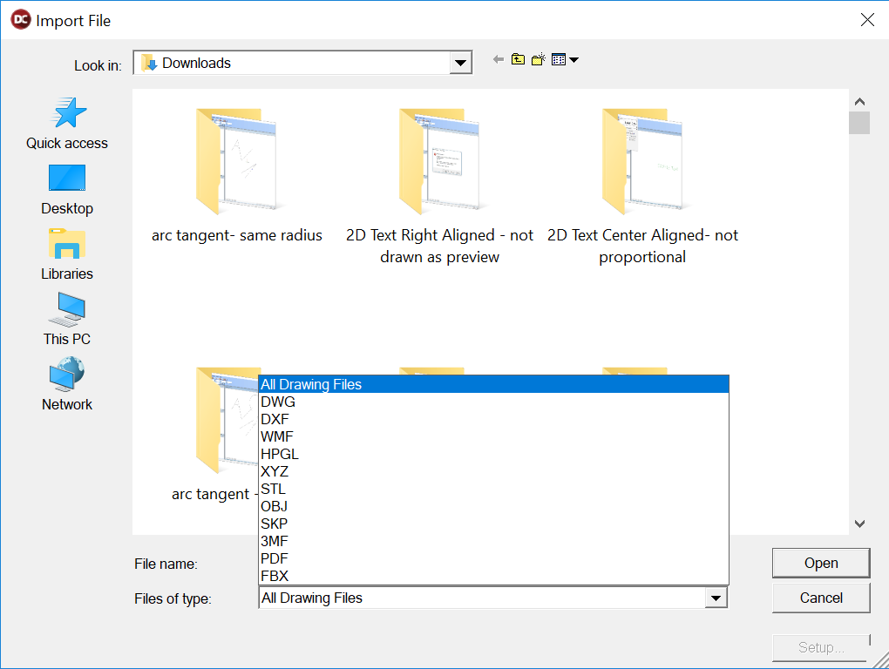Viewport: 889px width, 669px height.
Task: Click the scroll down arrow in file list
Action: pyautogui.click(x=859, y=524)
